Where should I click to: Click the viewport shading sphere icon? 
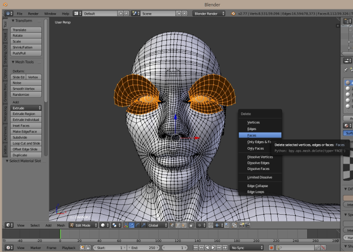103,225
